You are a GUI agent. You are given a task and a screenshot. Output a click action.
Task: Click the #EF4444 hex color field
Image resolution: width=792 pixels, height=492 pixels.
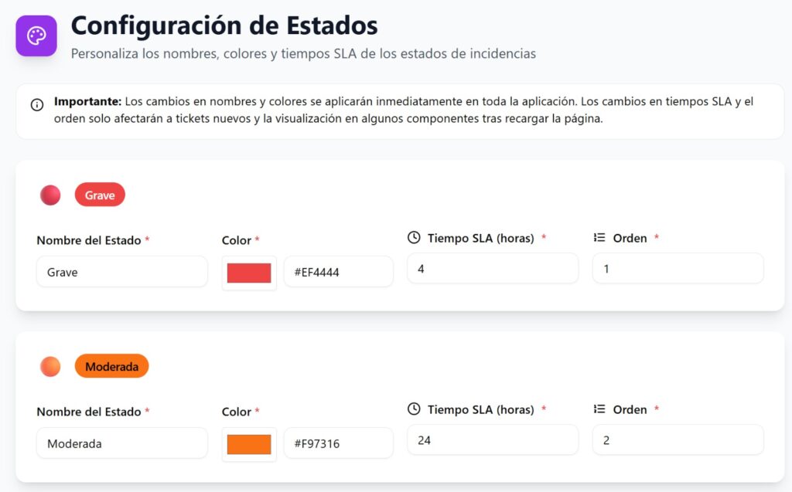pos(339,272)
